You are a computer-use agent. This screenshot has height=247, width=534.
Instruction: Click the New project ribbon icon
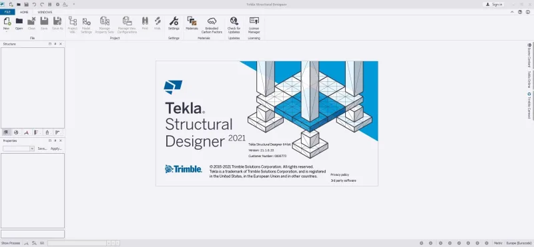[x=7, y=21]
